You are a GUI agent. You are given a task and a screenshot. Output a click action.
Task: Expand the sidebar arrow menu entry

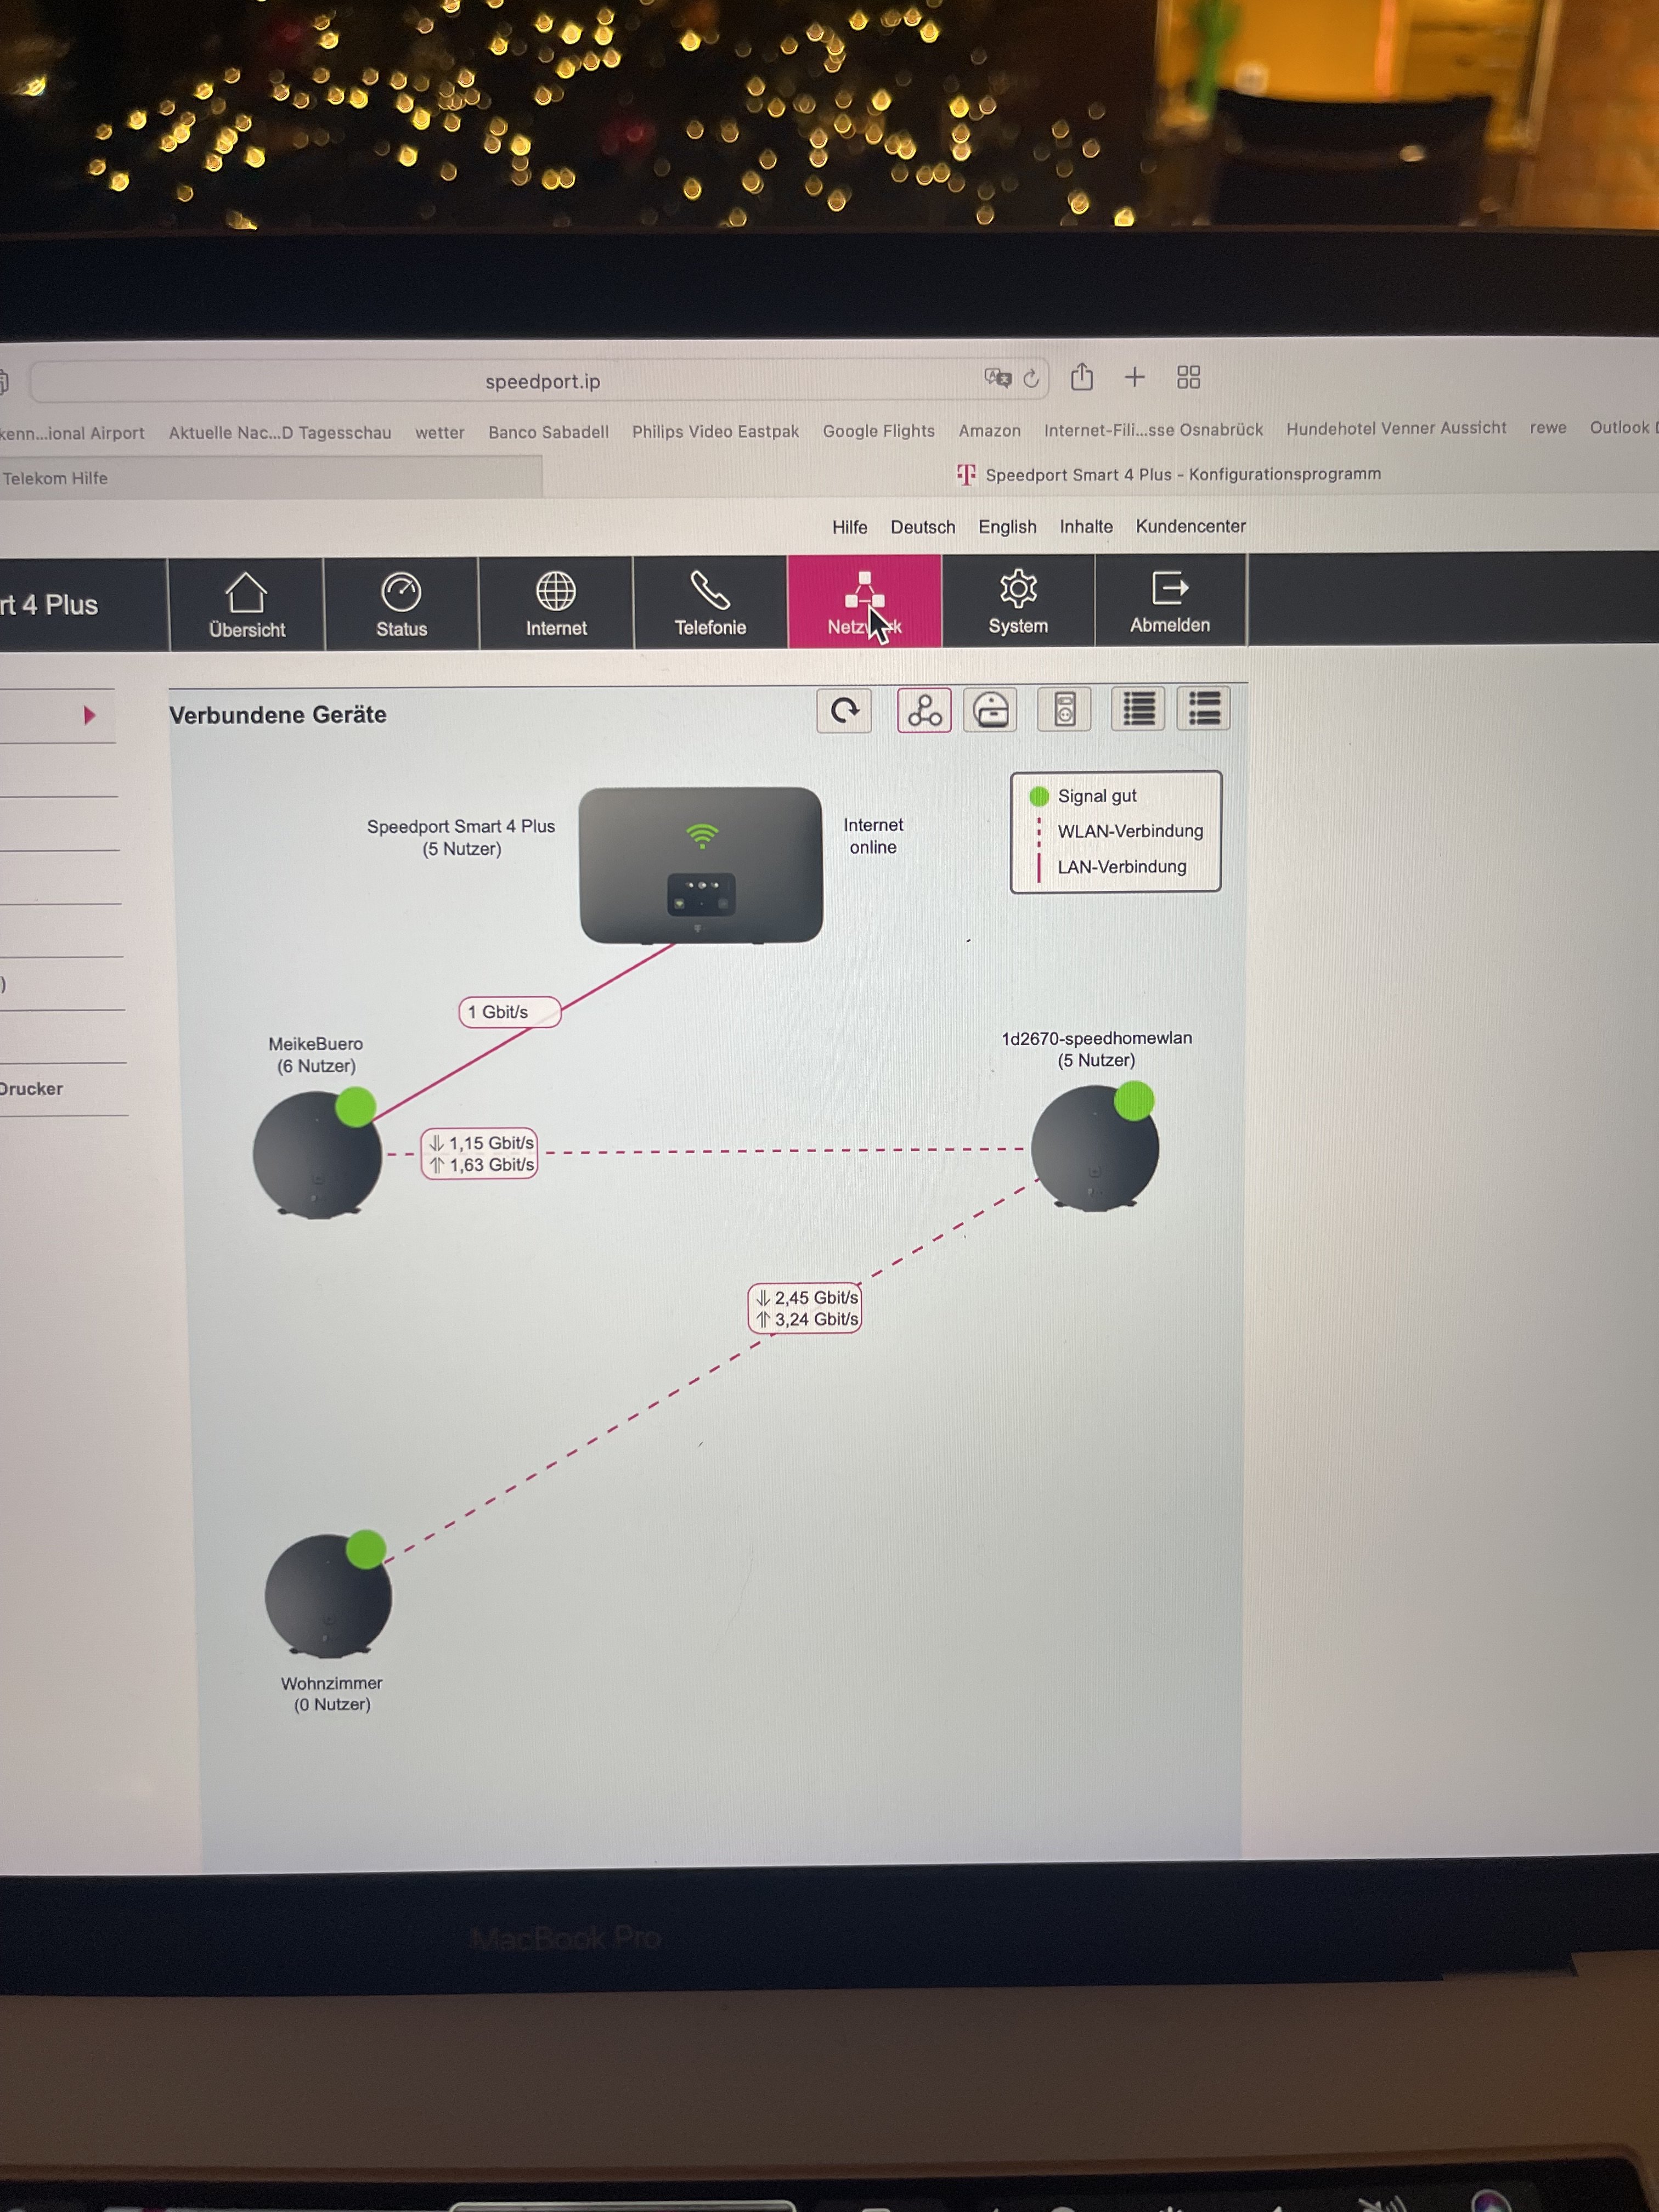(89, 715)
